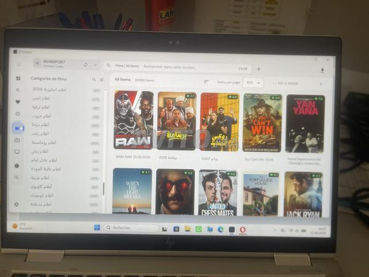
Task: Open the Favorites heart icon
Action: point(18,102)
